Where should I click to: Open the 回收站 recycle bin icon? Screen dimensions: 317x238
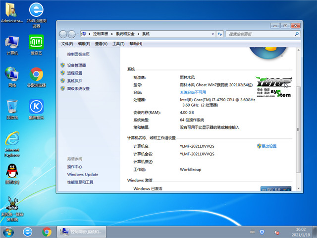[12, 109]
